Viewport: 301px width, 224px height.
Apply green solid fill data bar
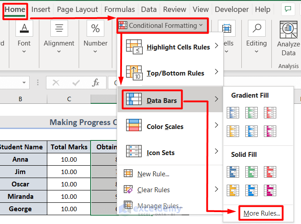251,172
